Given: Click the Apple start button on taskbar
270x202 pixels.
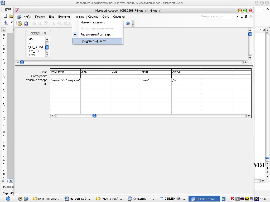Looking at the screenshot, I should tap(8, 199).
